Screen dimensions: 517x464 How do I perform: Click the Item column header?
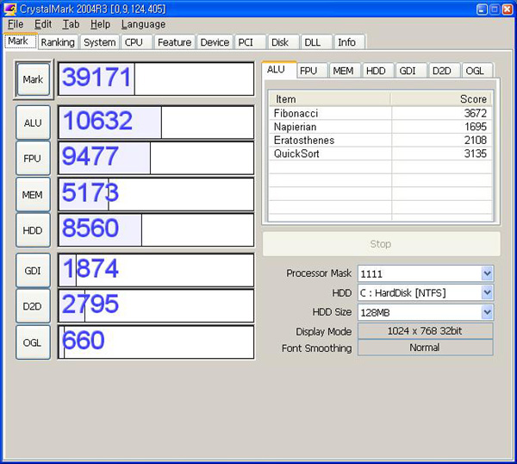coord(330,99)
